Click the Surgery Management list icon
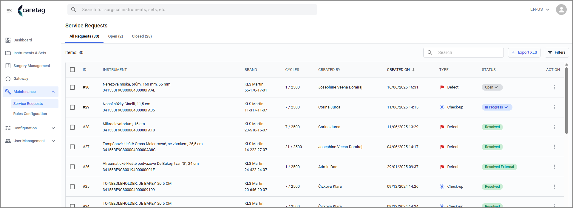The width and height of the screenshot is (573, 208). [x=8, y=66]
